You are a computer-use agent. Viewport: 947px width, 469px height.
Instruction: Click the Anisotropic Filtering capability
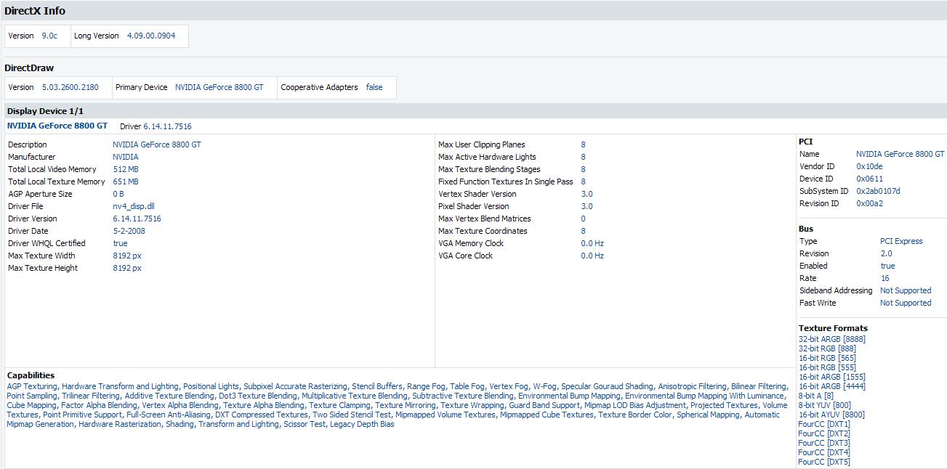(692, 386)
